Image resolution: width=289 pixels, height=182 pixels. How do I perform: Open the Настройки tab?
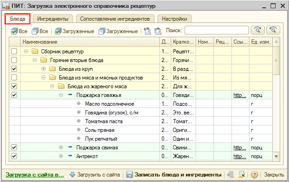tap(174, 19)
